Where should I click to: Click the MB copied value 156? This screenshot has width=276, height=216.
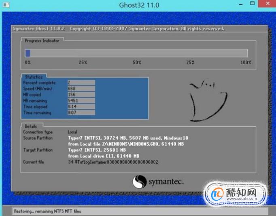point(81,95)
